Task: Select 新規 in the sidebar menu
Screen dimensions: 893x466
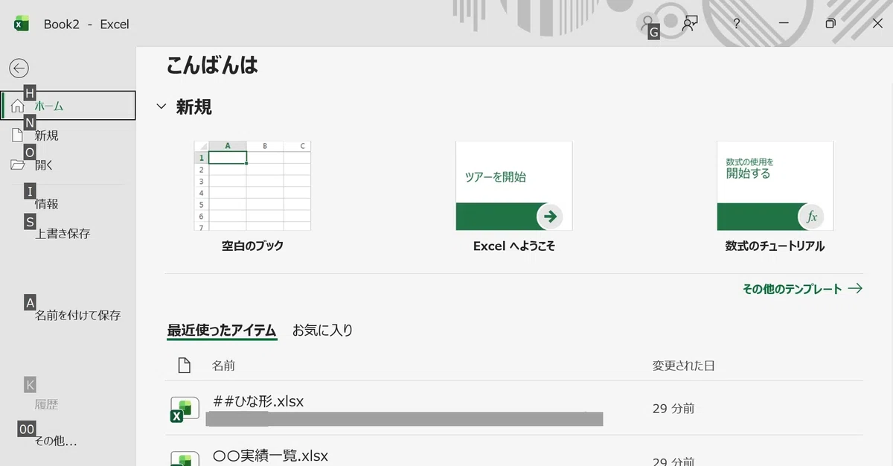Action: click(x=68, y=135)
